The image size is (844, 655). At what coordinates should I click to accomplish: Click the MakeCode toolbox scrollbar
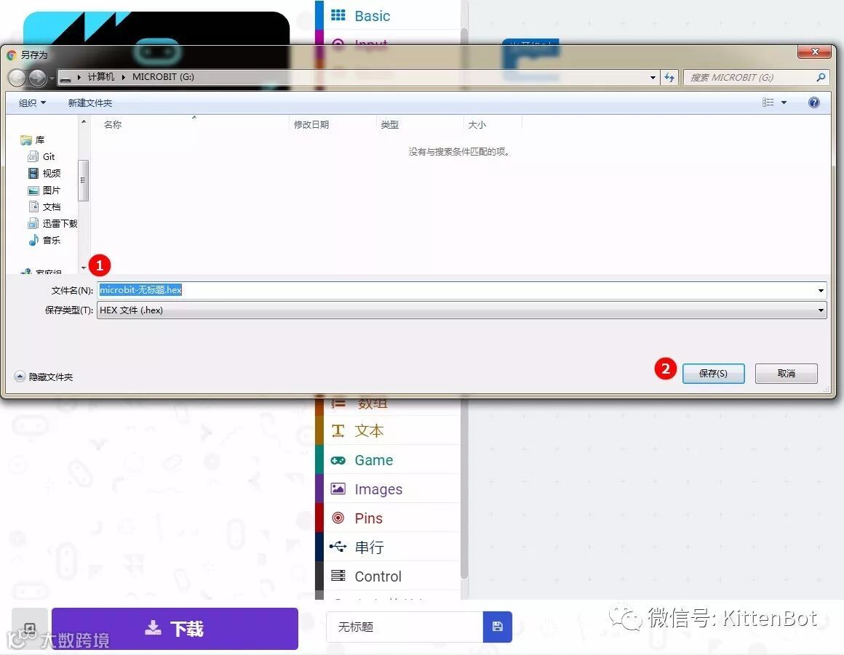coord(464,489)
